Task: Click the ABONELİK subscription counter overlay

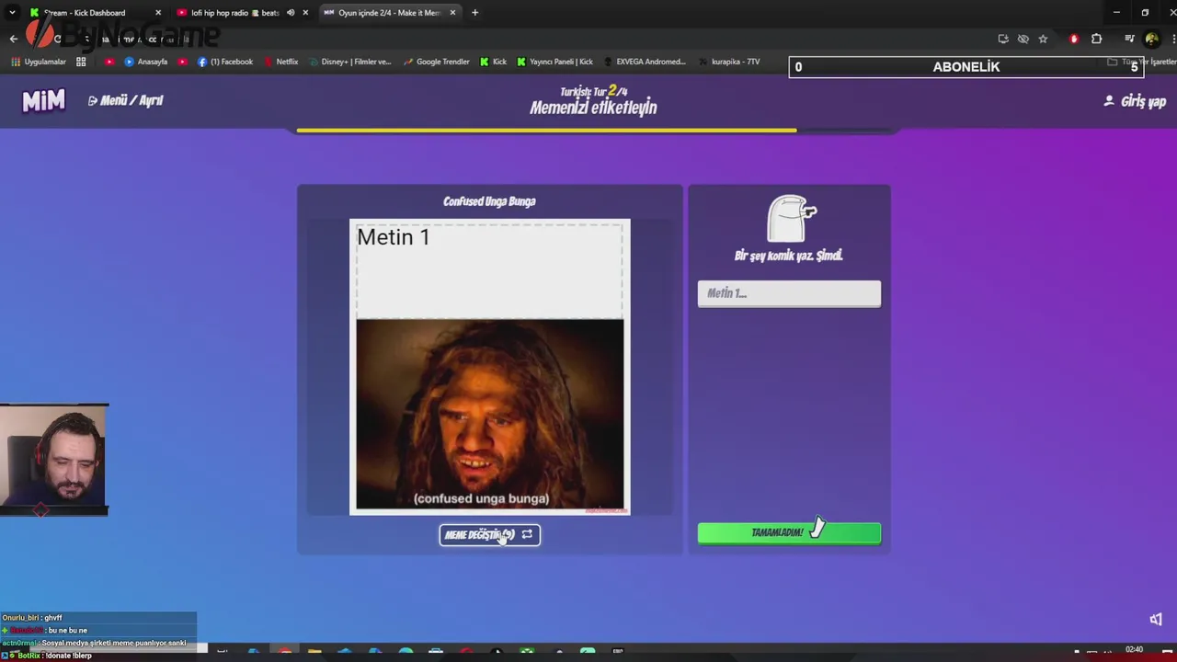Action: [x=966, y=67]
